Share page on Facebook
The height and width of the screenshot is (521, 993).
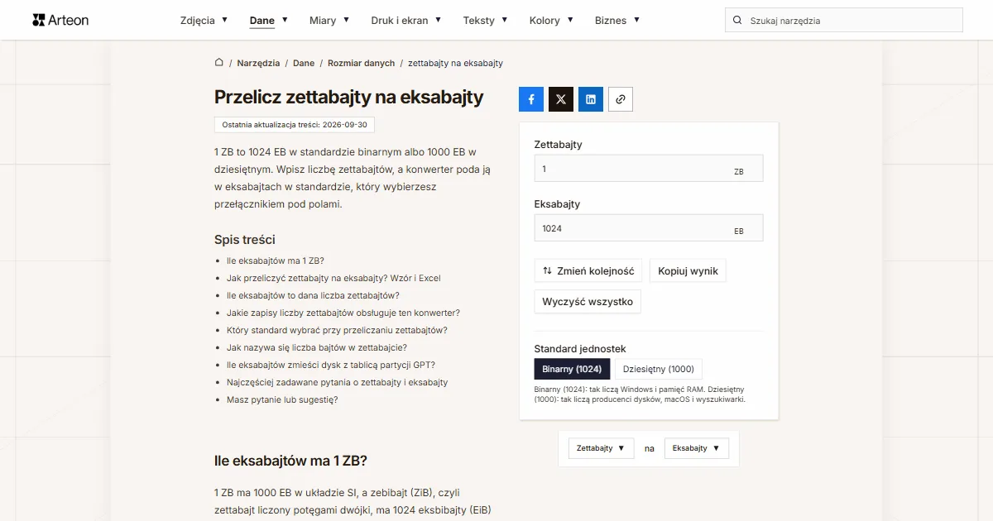[531, 99]
